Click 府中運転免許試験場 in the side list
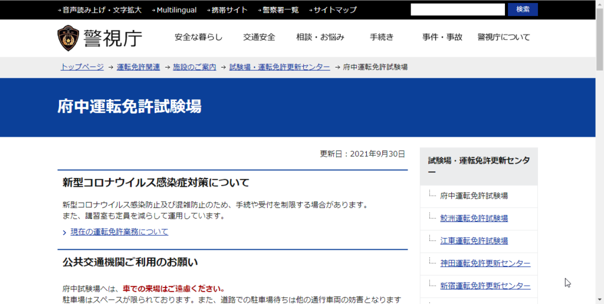The width and height of the screenshot is (604, 304). point(474,196)
